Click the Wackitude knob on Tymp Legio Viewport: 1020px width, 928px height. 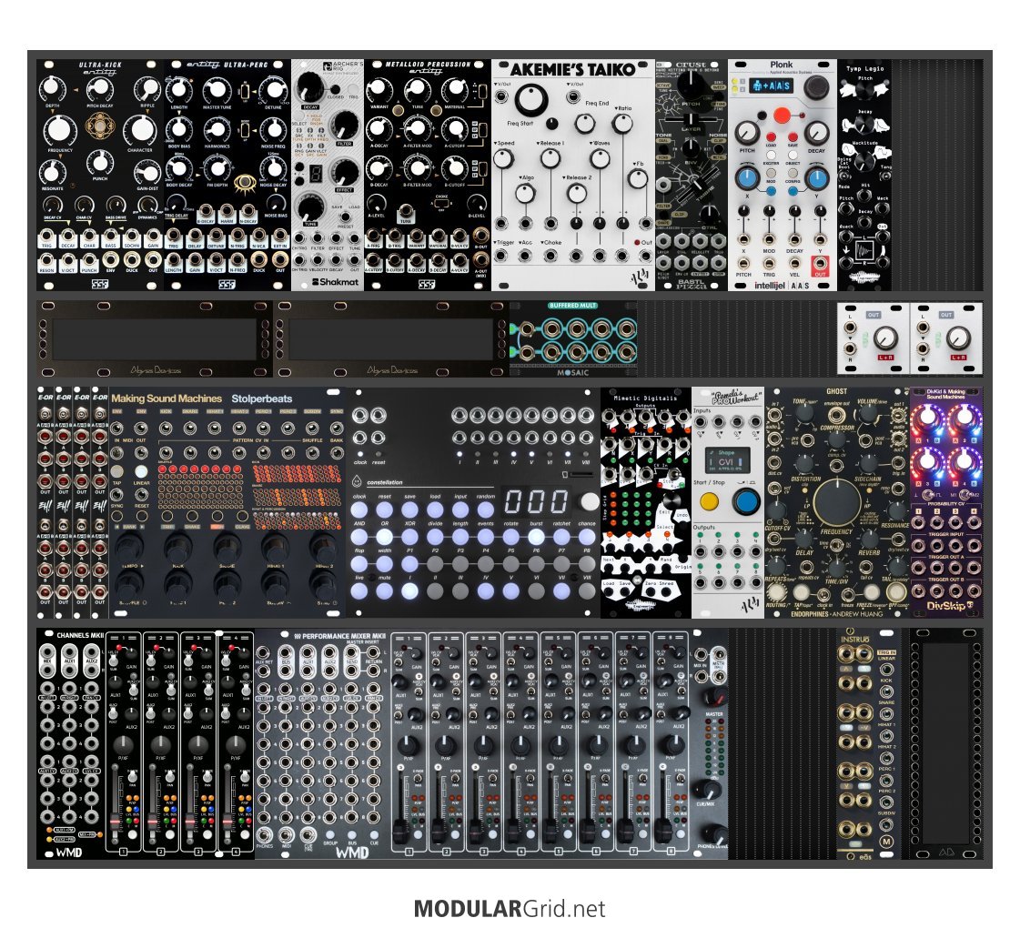[864, 159]
